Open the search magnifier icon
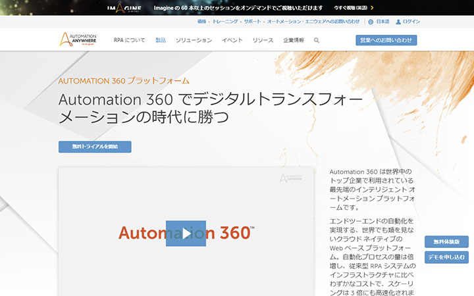This screenshot has height=296, width=474. click(x=316, y=40)
